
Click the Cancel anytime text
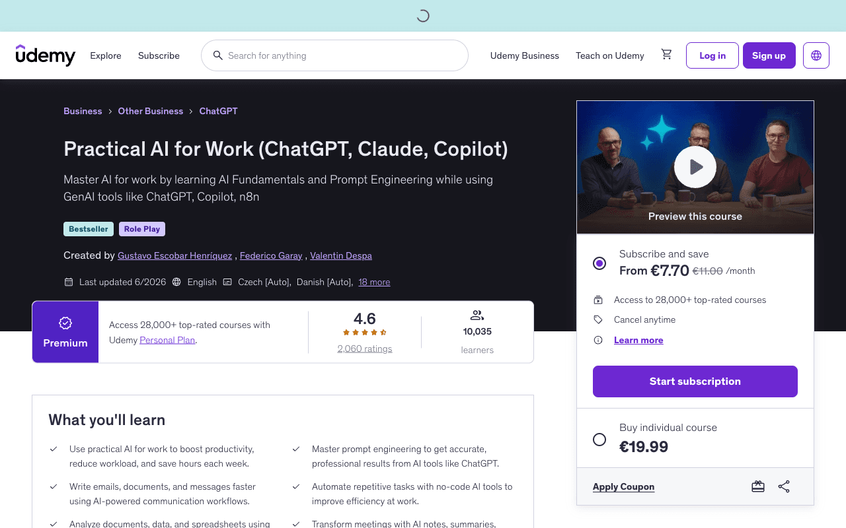pyautogui.click(x=644, y=319)
